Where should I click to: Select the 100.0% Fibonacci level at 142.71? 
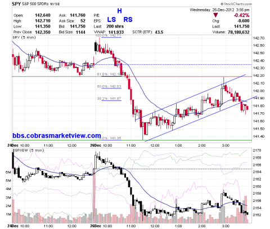tap(108, 36)
